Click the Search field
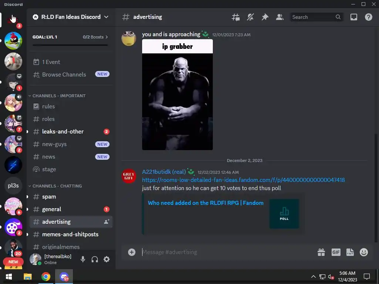Viewport: 379px width, 284px height. click(x=316, y=17)
